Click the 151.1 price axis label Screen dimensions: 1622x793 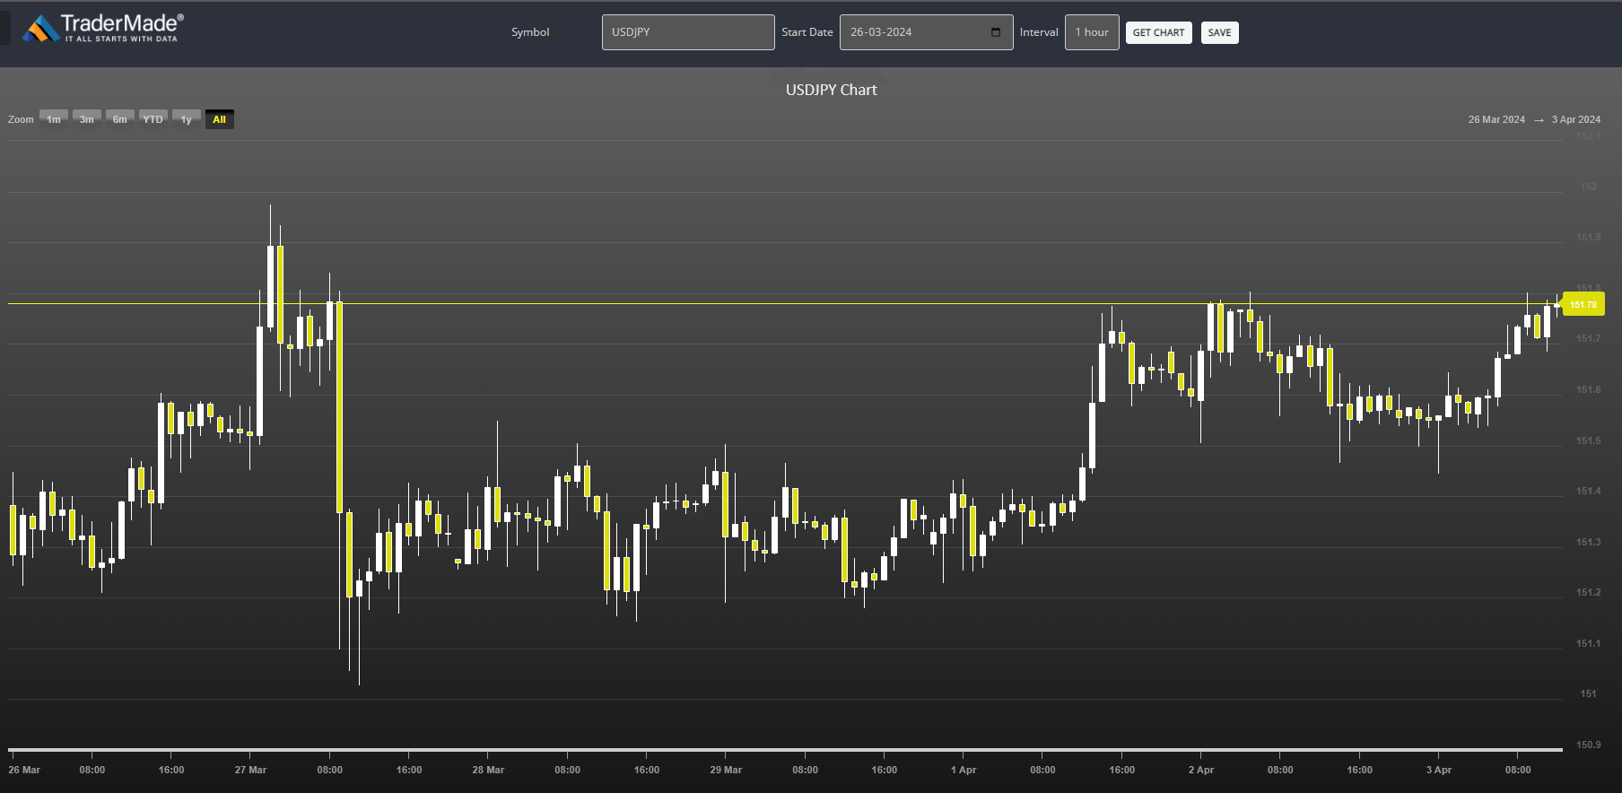[1588, 643]
